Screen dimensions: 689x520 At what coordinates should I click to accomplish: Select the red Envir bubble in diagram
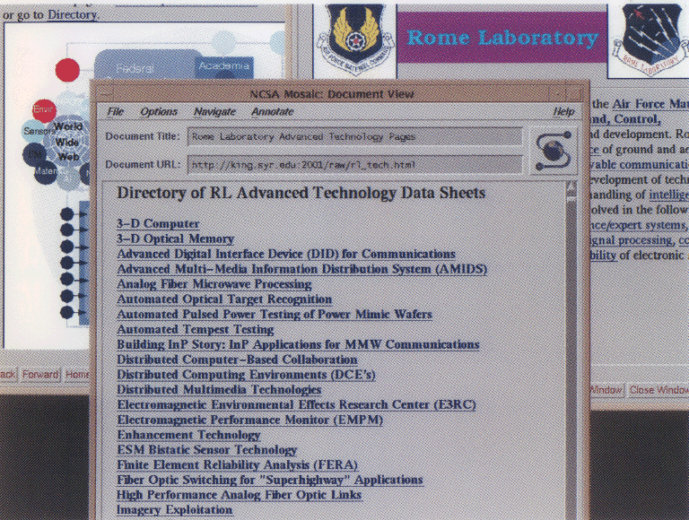[x=44, y=109]
